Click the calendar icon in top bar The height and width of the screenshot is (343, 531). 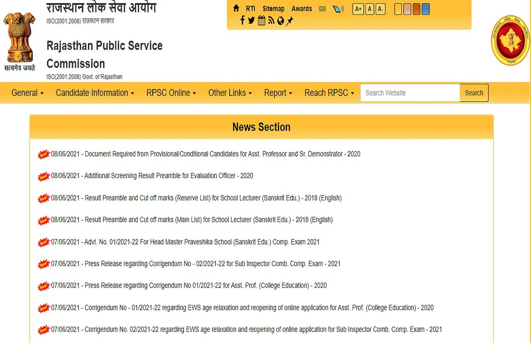[x=261, y=20]
